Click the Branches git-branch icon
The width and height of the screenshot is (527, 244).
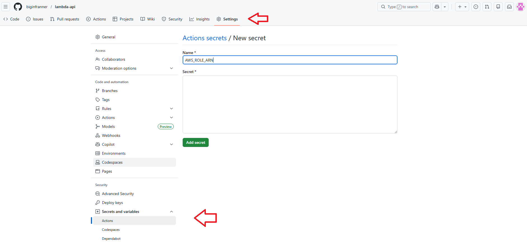click(x=98, y=91)
